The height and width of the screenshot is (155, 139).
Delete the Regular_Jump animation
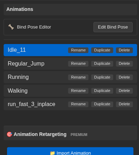pos(124,64)
